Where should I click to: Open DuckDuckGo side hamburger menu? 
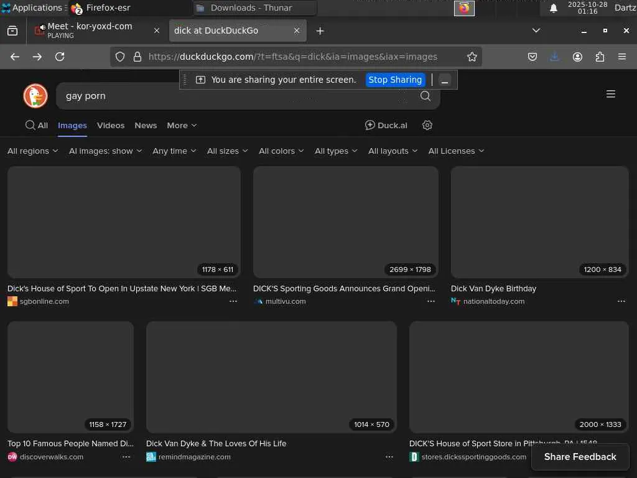tap(611, 95)
